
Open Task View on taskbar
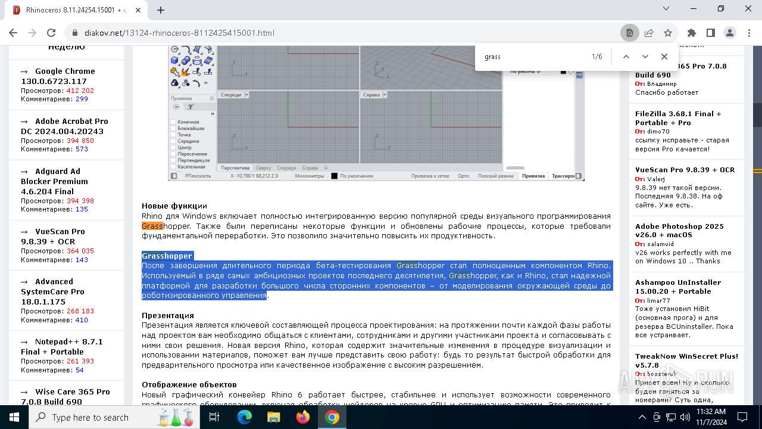pos(214,417)
